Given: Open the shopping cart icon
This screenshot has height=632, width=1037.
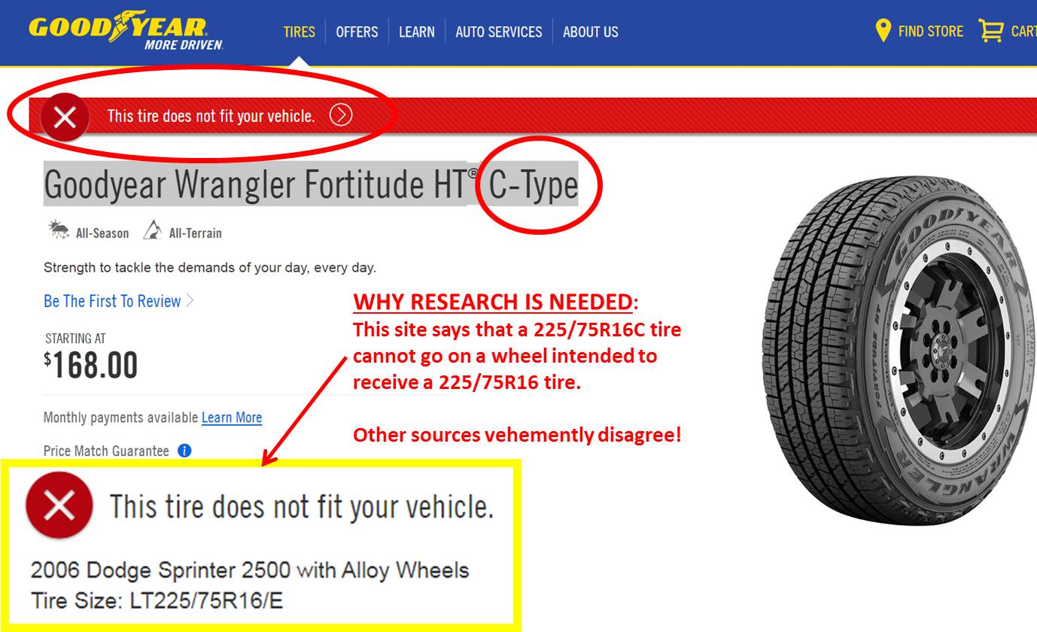Looking at the screenshot, I should (991, 31).
